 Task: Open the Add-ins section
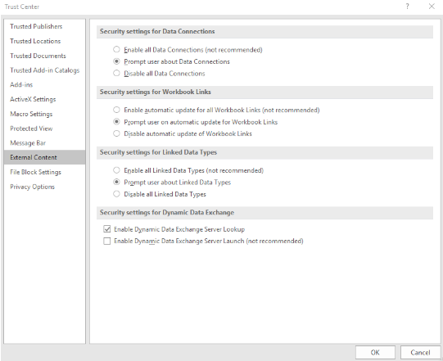pyautogui.click(x=45, y=85)
